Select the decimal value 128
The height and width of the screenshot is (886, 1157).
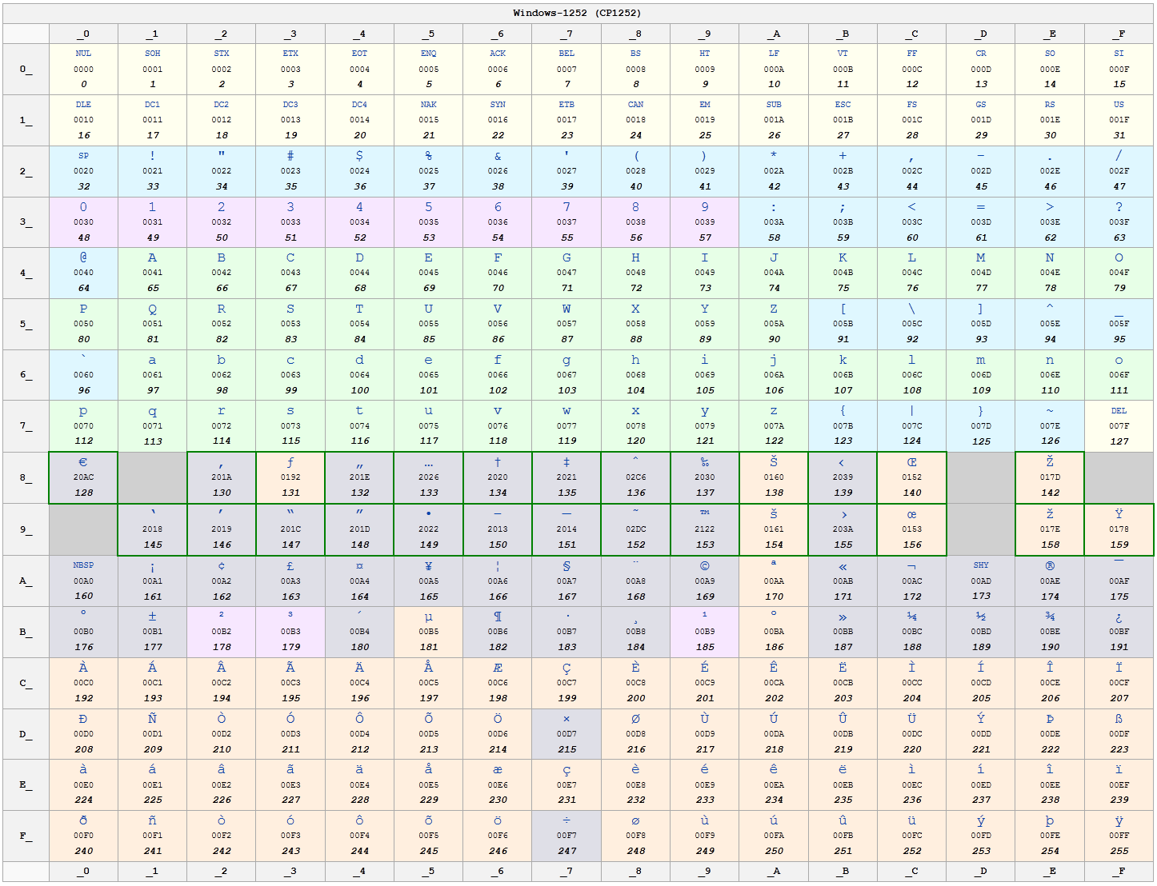coord(83,493)
